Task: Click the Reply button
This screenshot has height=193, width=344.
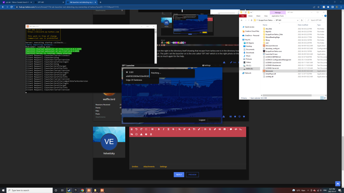Action: (179, 175)
